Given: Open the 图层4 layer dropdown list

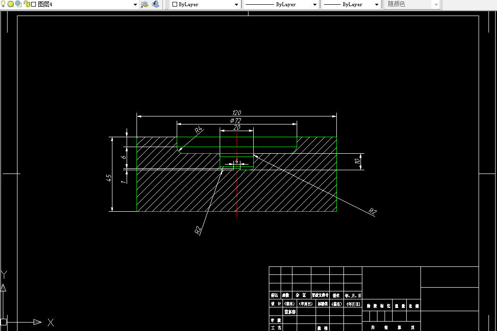Looking at the screenshot, I should tap(135, 4).
